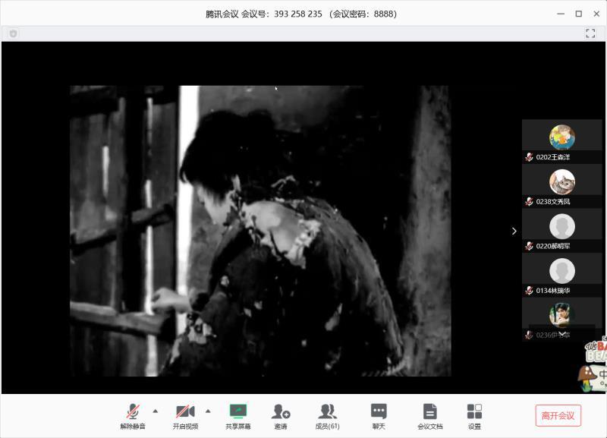The image size is (607, 438).
Task: Select default avatar of 0220郝明军
Action: click(x=561, y=226)
